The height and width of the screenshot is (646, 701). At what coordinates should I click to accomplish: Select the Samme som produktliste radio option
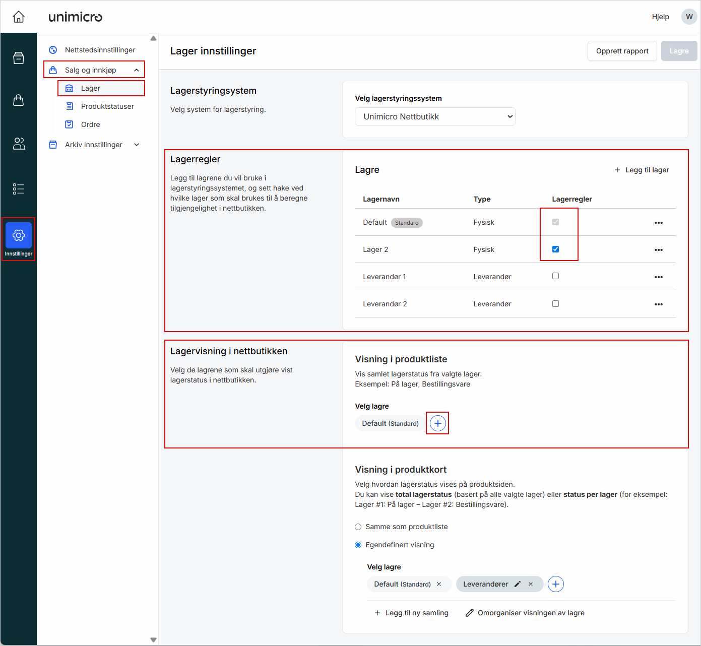click(358, 527)
